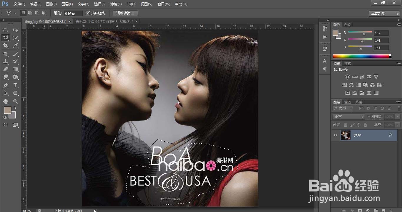Toggle Quick Mask mode
The width and height of the screenshot is (402, 212).
6,125
